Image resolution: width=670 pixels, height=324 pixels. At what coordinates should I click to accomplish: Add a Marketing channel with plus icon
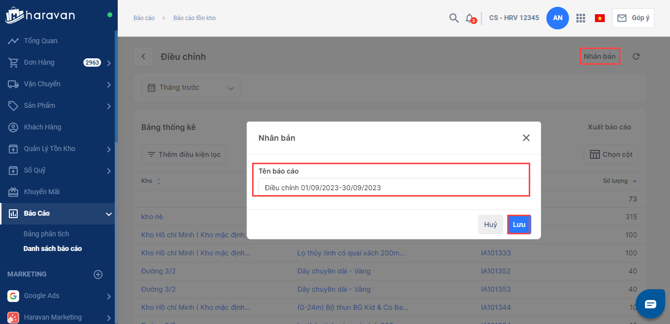(x=98, y=274)
